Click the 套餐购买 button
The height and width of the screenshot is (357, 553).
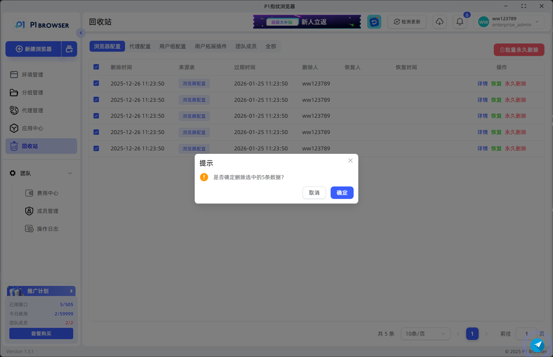coord(41,334)
